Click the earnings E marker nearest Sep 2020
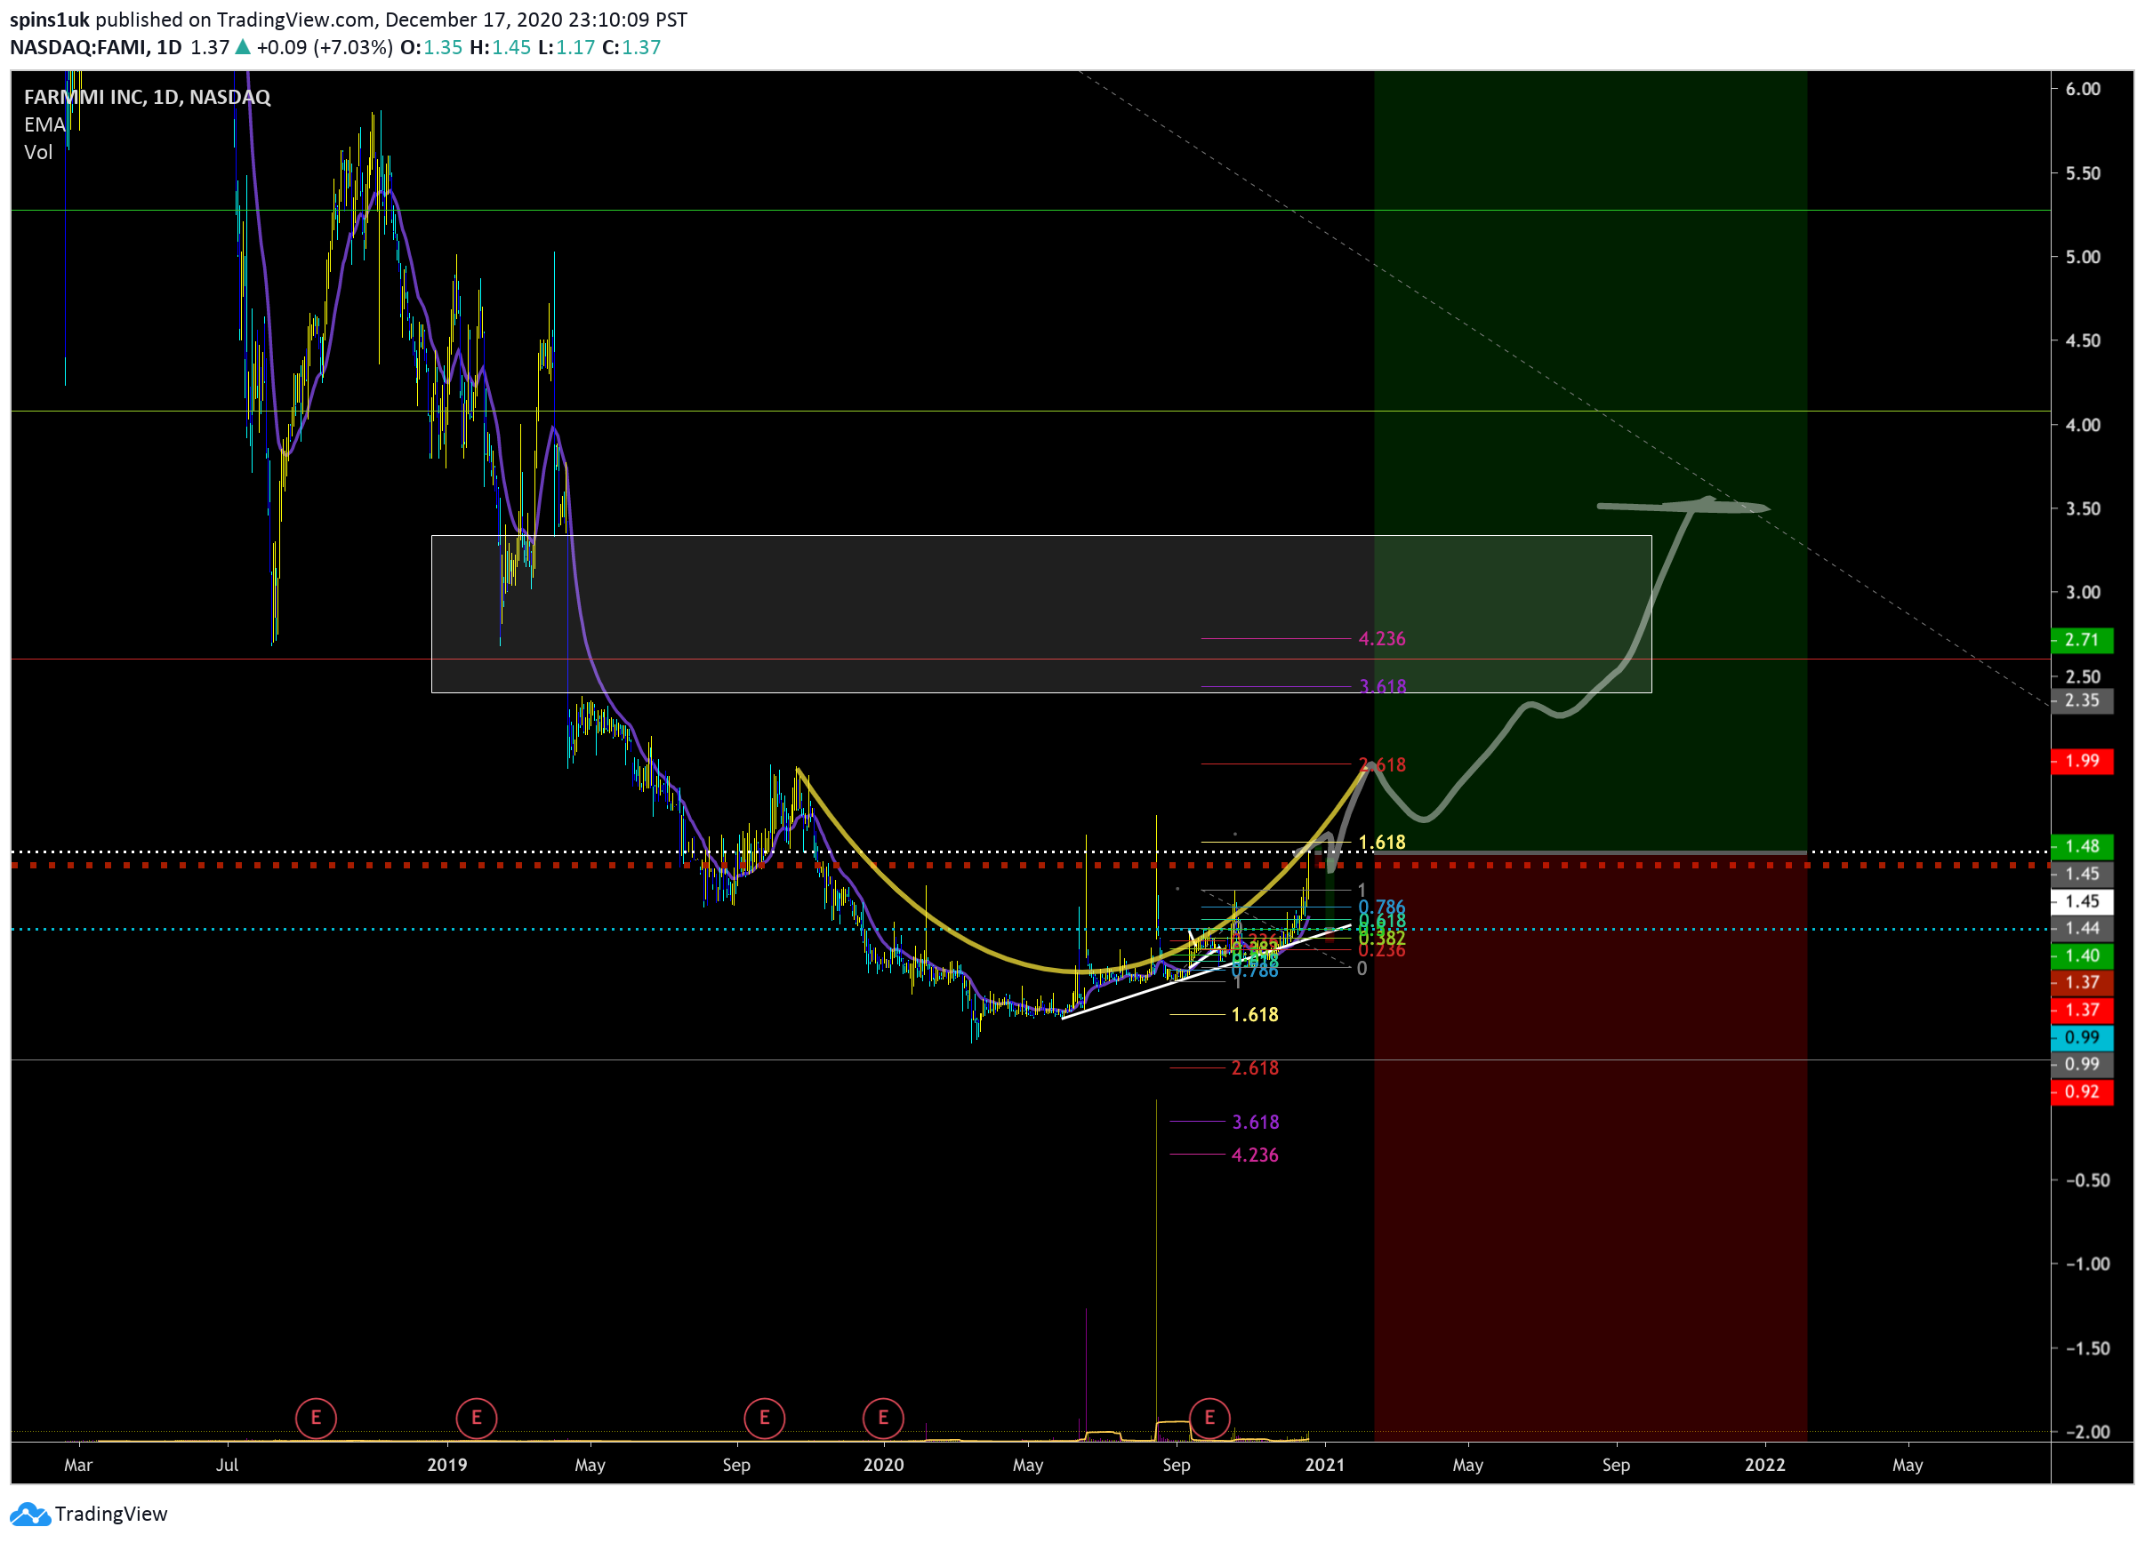The image size is (2145, 1543). click(1209, 1418)
